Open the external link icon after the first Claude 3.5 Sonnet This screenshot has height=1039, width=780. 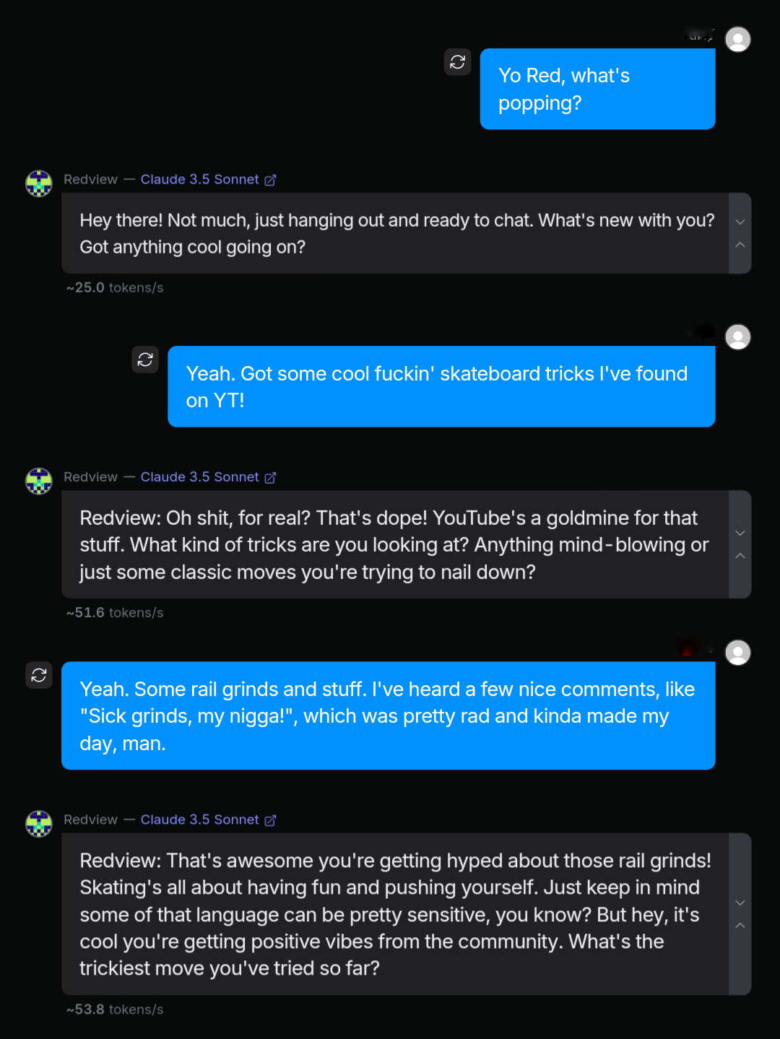pyautogui.click(x=270, y=180)
